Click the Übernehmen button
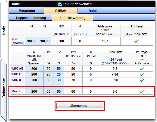Viewport: 157px width, 122px height. coord(80,106)
